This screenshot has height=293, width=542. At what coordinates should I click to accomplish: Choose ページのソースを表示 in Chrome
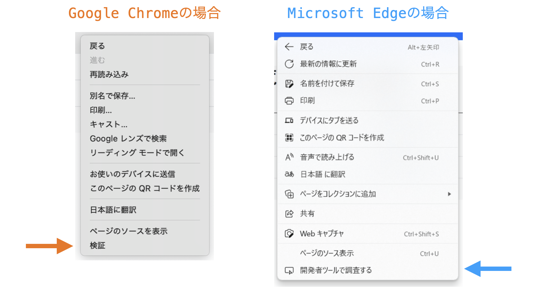128,231
